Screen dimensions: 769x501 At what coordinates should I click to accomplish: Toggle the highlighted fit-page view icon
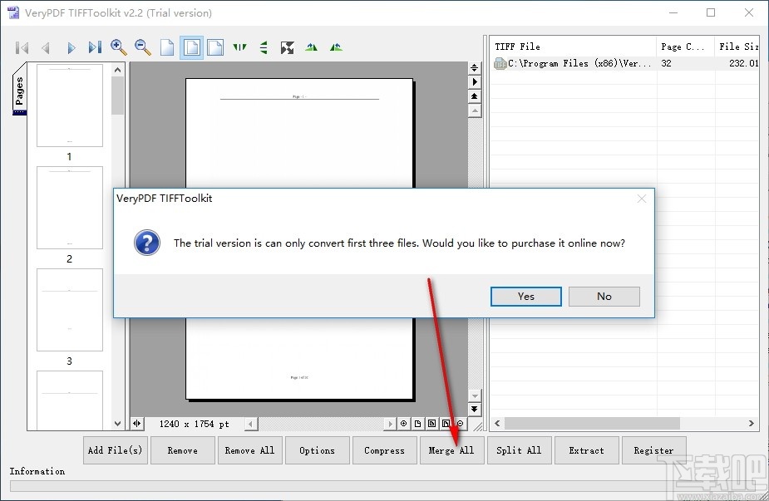(190, 47)
